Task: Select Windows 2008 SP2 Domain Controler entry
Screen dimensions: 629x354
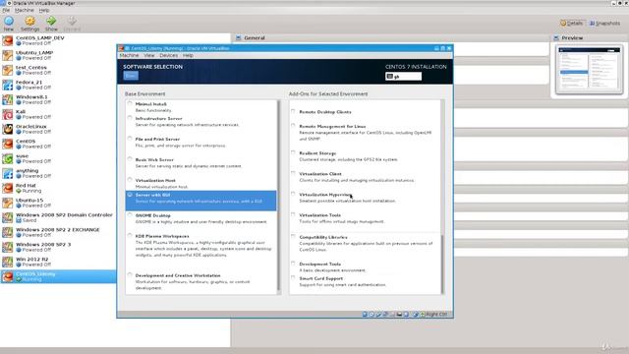Action: [58, 217]
